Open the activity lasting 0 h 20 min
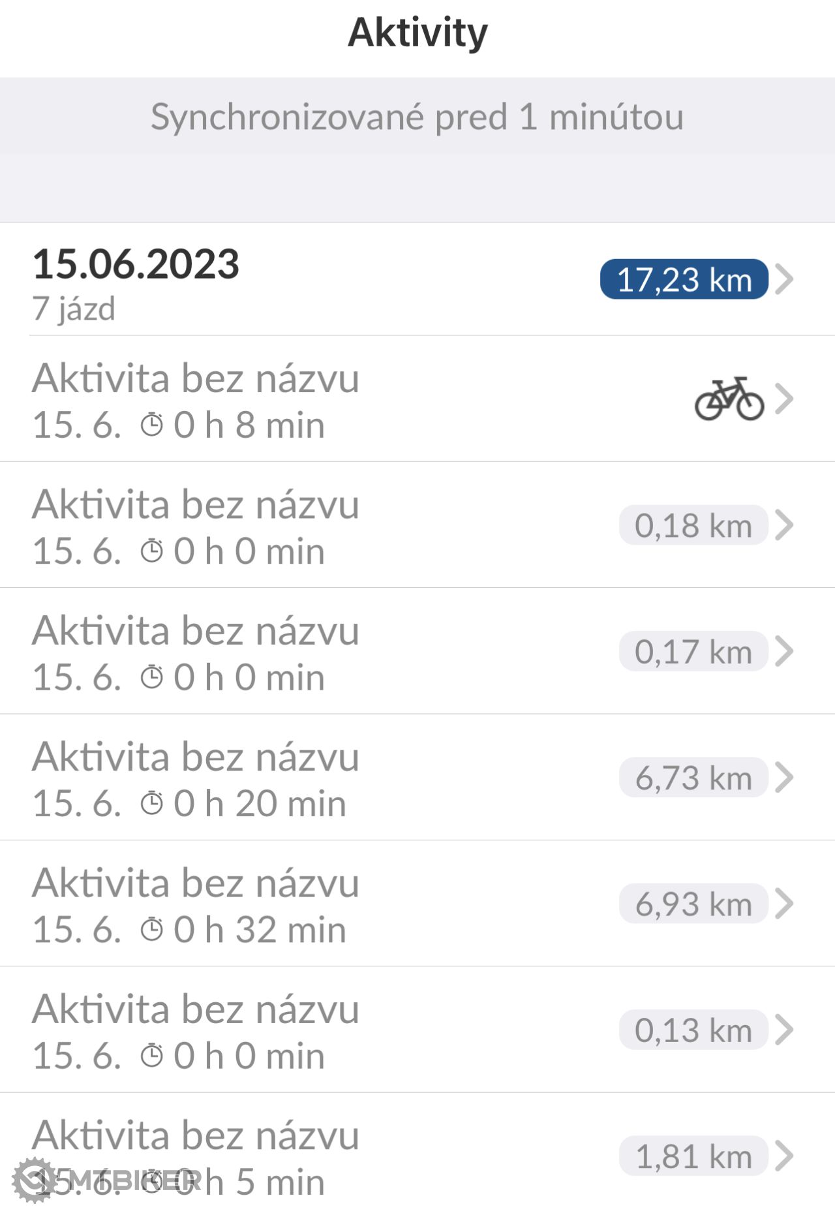This screenshot has height=1213, width=835. pyautogui.click(x=417, y=777)
